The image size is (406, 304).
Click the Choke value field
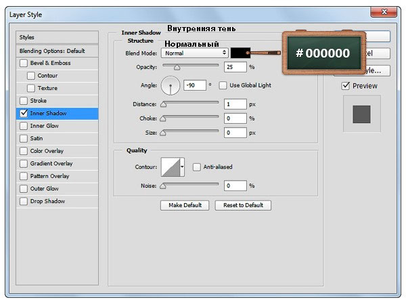point(235,118)
